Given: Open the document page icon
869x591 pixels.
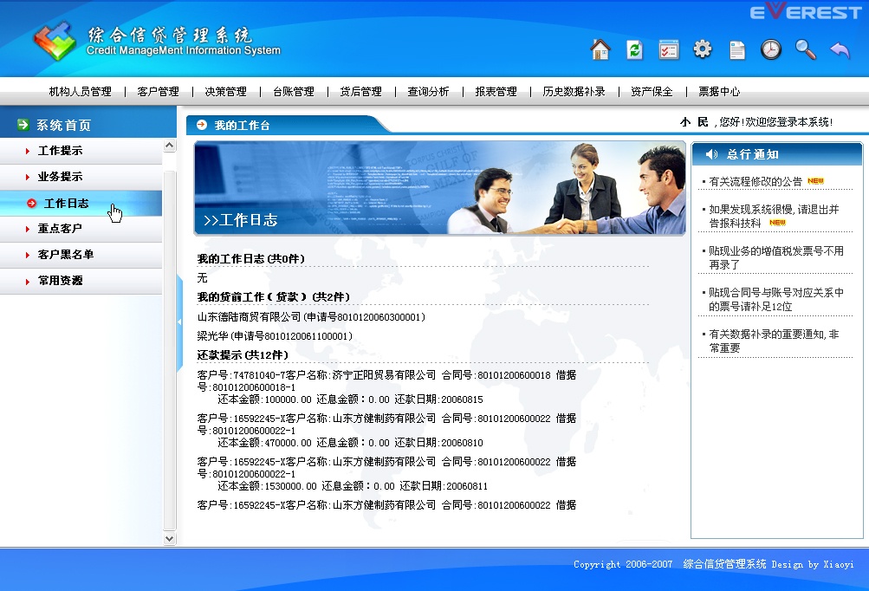Looking at the screenshot, I should (x=737, y=50).
